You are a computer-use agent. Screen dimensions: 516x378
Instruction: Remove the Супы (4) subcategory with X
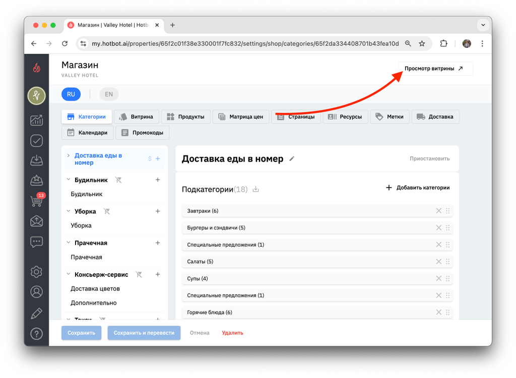[x=439, y=278]
